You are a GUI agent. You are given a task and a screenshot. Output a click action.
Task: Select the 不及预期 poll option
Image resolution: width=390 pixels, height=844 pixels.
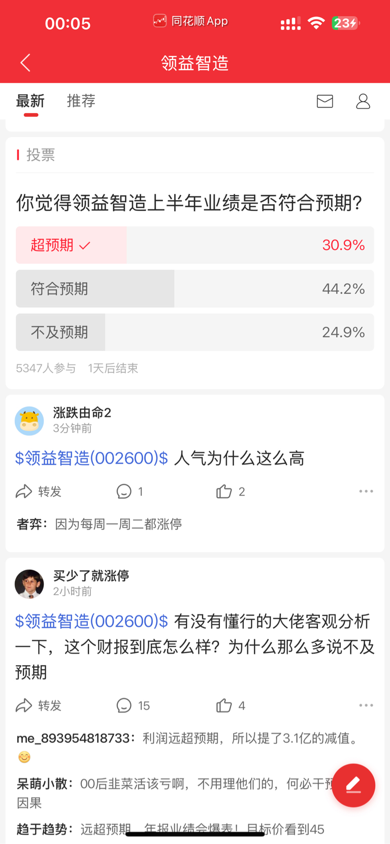[x=195, y=332]
